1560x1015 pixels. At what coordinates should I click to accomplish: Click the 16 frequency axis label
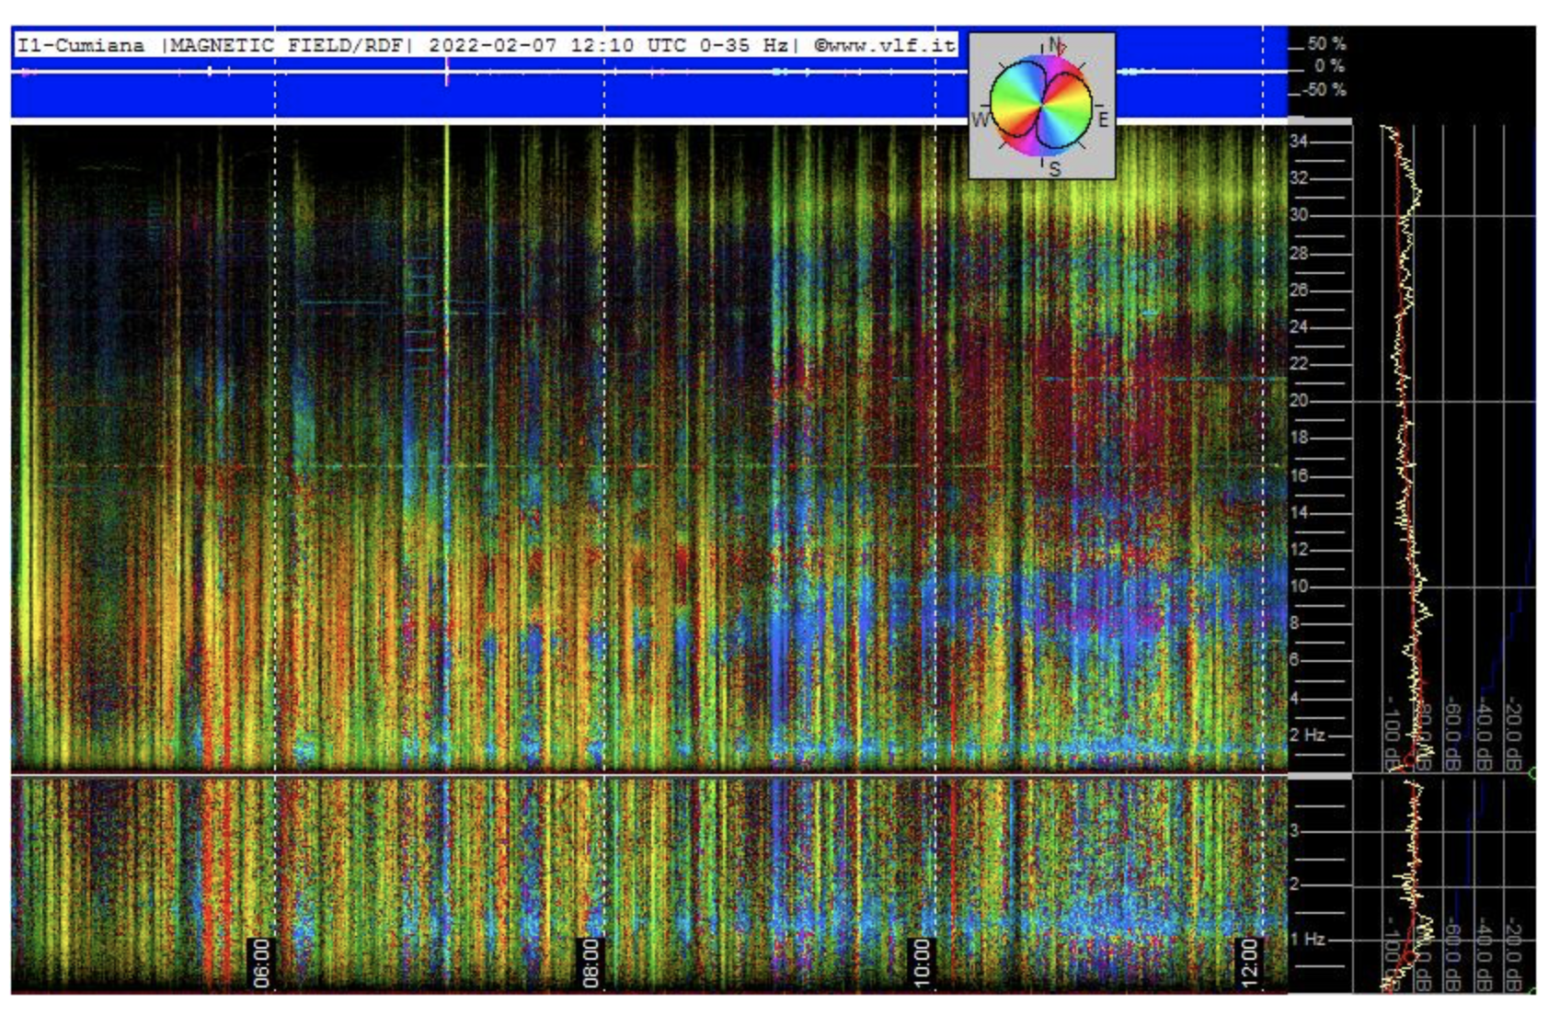(1299, 475)
